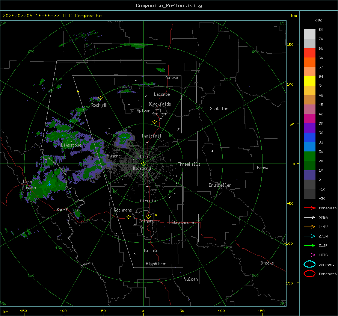
Task: Click the Composite_Reflectivity title
Action: point(169,6)
